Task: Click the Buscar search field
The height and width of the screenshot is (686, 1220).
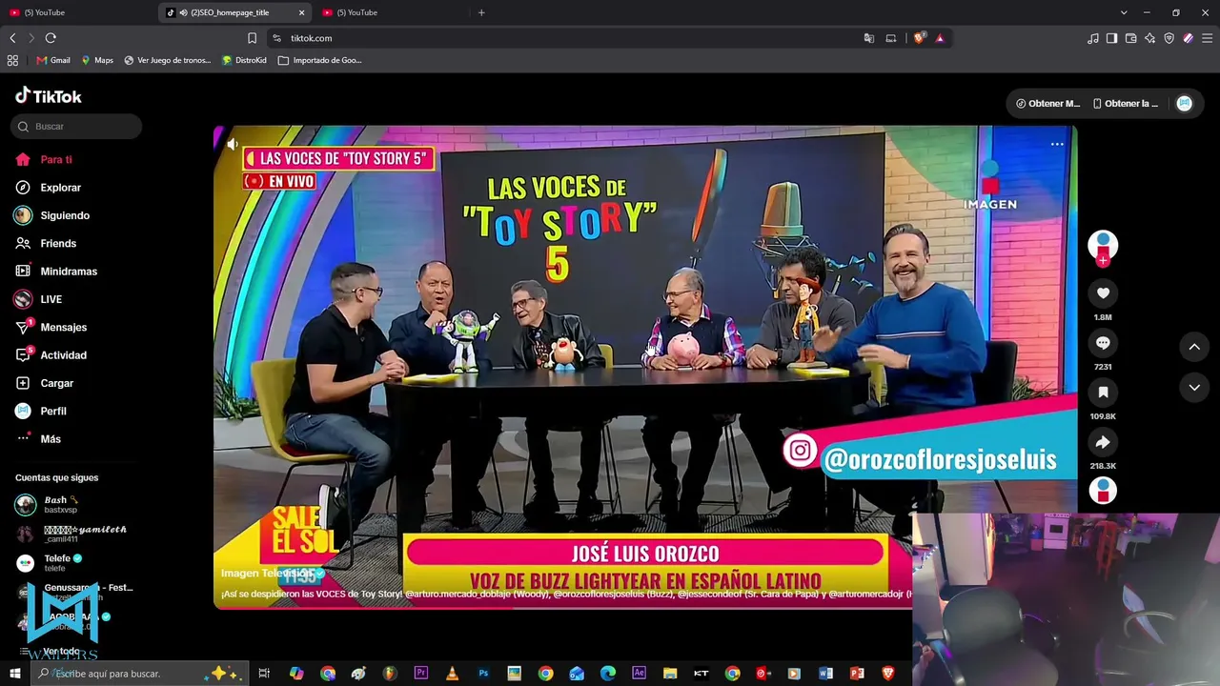Action: pyautogui.click(x=76, y=127)
